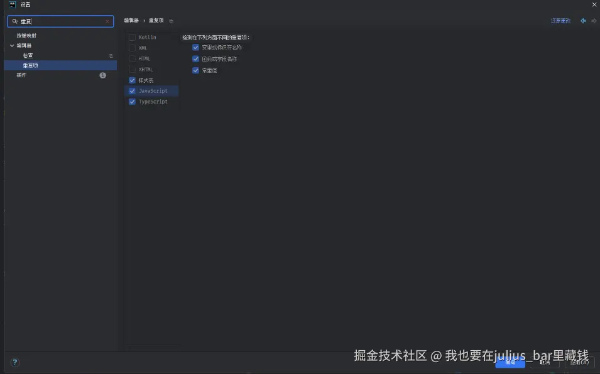
Task: Cancel the dialog with 取消
Action: pyautogui.click(x=545, y=362)
